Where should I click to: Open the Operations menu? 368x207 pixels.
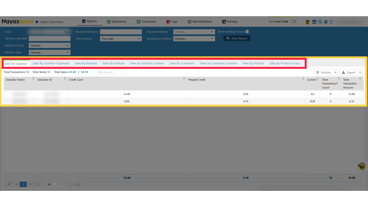coord(117,21)
